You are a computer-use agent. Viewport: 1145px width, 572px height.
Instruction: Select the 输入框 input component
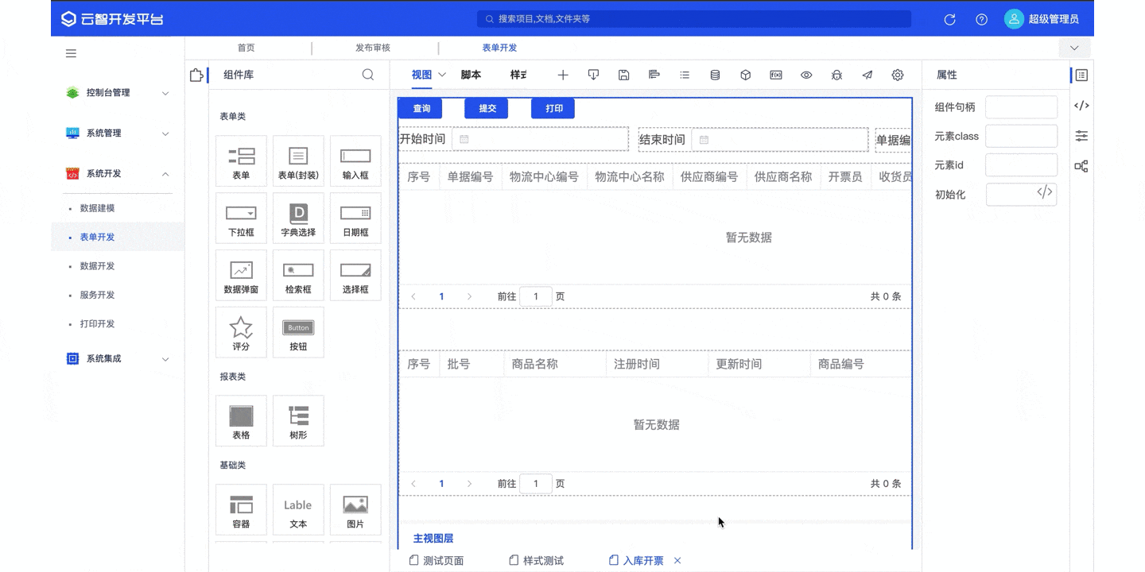click(x=355, y=161)
